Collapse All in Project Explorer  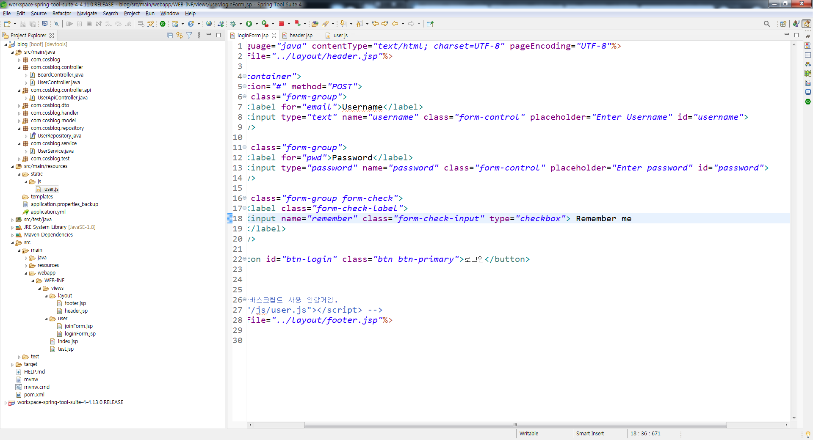(170, 36)
